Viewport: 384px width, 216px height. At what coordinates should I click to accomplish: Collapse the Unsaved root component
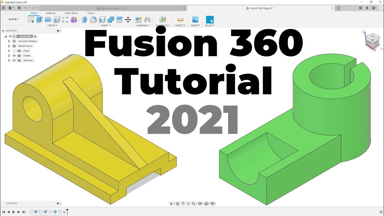coord(5,36)
